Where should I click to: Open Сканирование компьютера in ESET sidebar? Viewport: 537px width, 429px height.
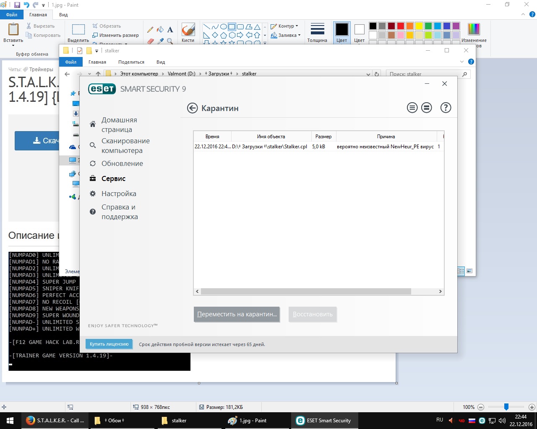point(125,145)
